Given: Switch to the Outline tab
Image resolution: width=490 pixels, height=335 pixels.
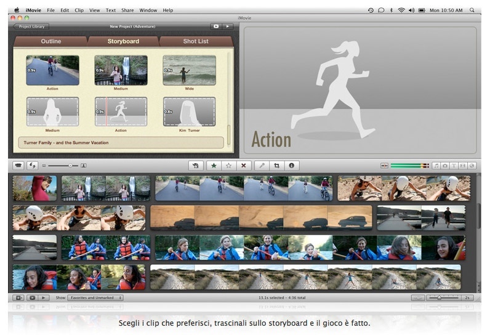Looking at the screenshot, I should (x=50, y=41).
